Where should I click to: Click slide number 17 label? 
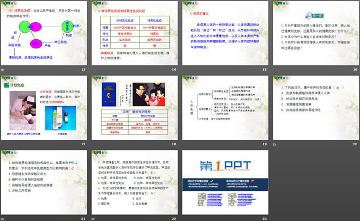[x=83, y=144]
